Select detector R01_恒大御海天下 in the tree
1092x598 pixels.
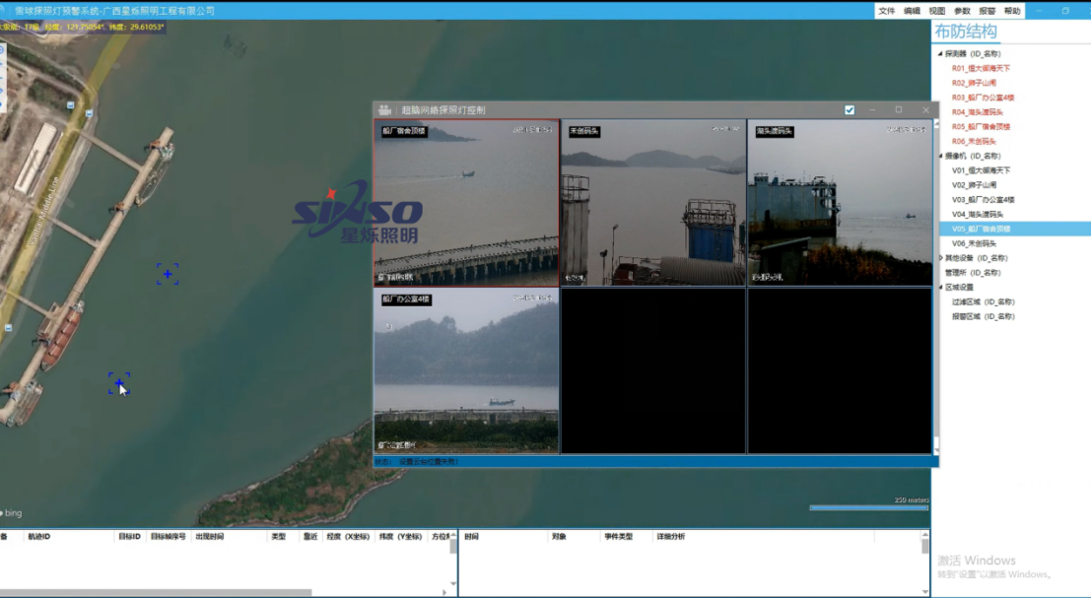pyautogui.click(x=981, y=69)
